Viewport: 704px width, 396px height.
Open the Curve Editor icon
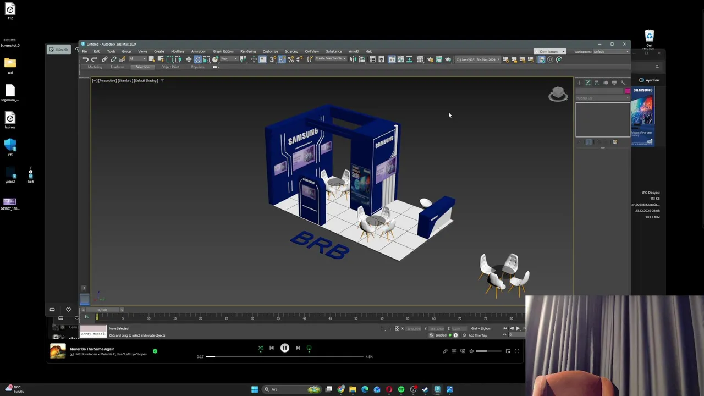(x=400, y=59)
